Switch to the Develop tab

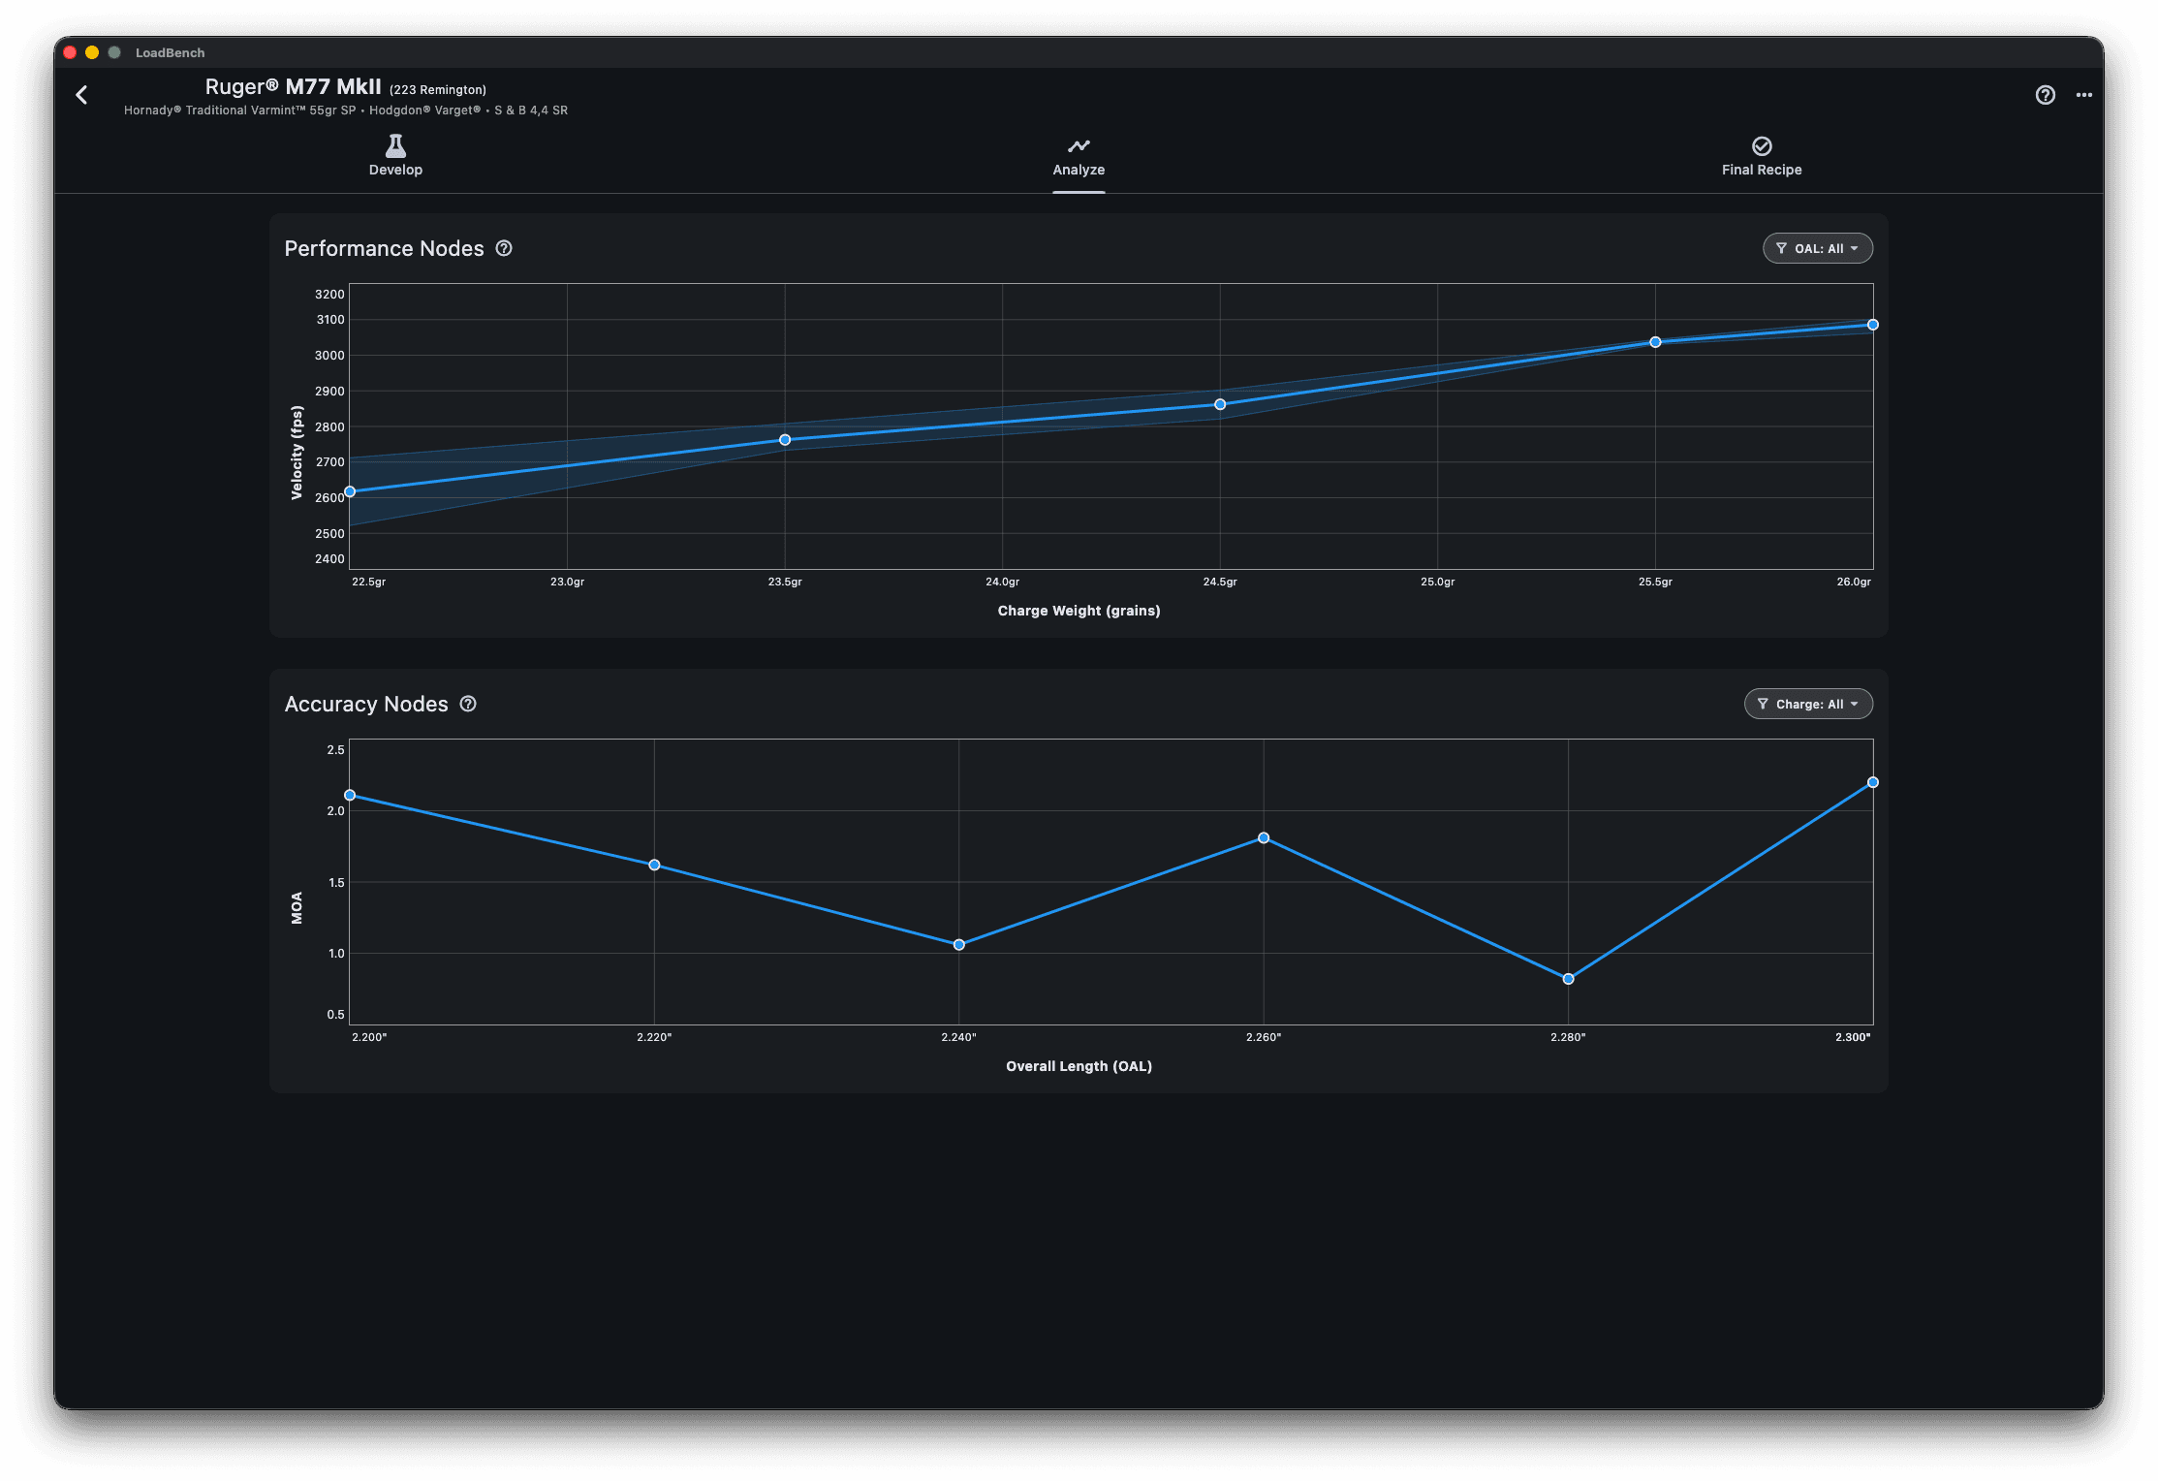pos(395,156)
